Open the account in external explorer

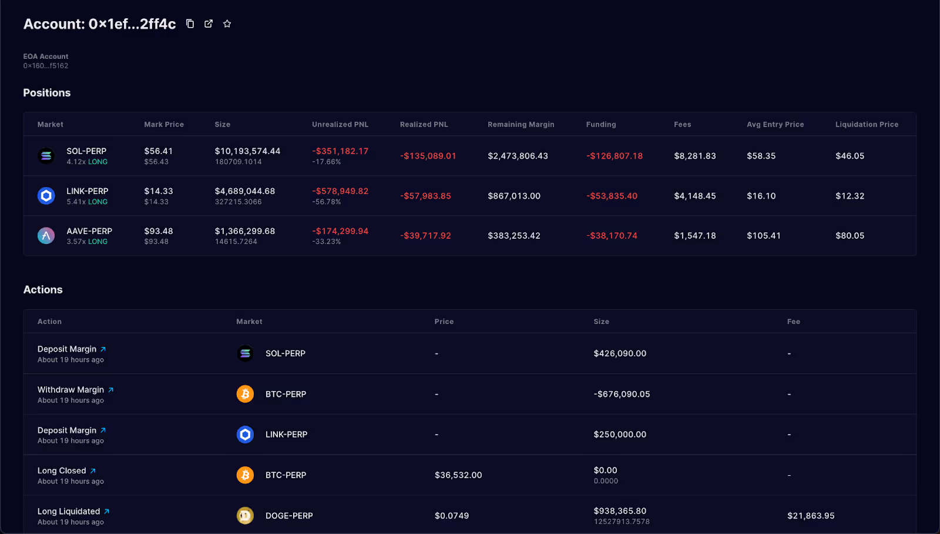(x=209, y=24)
